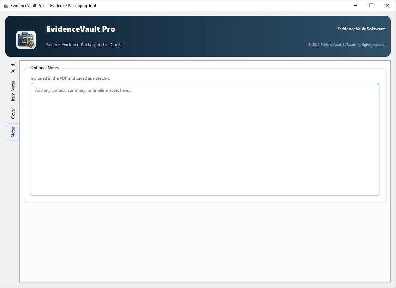Click the app icon in the title bar
The width and height of the screenshot is (396, 288).
pos(5,5)
